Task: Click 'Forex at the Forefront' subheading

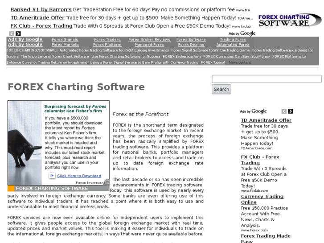Action: [x=140, y=114]
